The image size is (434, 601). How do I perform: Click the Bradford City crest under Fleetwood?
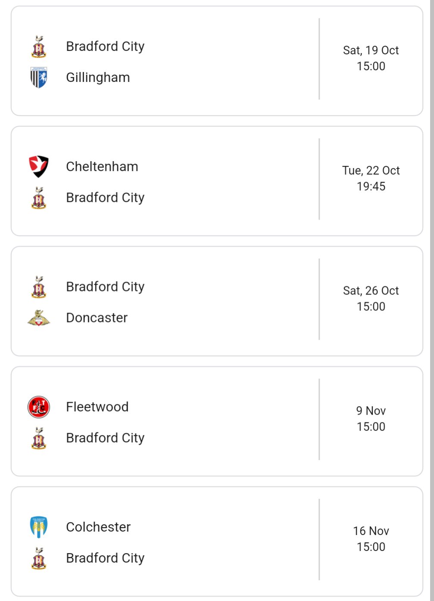(x=39, y=438)
